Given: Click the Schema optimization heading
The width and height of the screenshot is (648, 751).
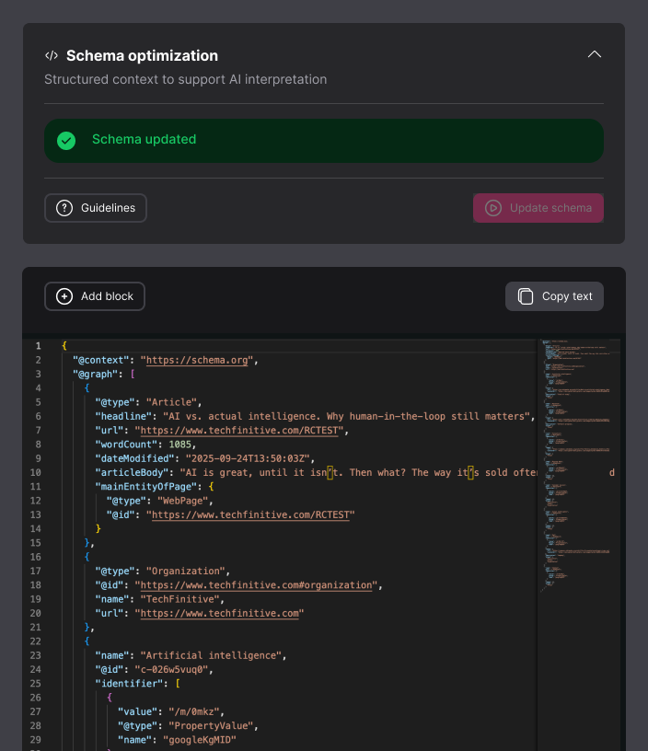Looking at the screenshot, I should (x=142, y=55).
